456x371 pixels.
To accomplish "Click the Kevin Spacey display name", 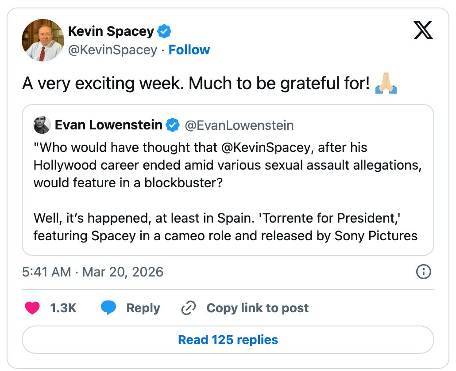I will click(x=111, y=31).
